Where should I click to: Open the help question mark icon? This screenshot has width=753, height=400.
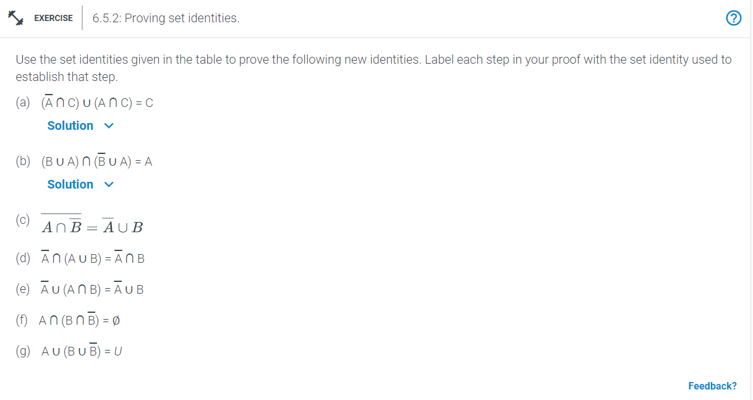point(734,19)
